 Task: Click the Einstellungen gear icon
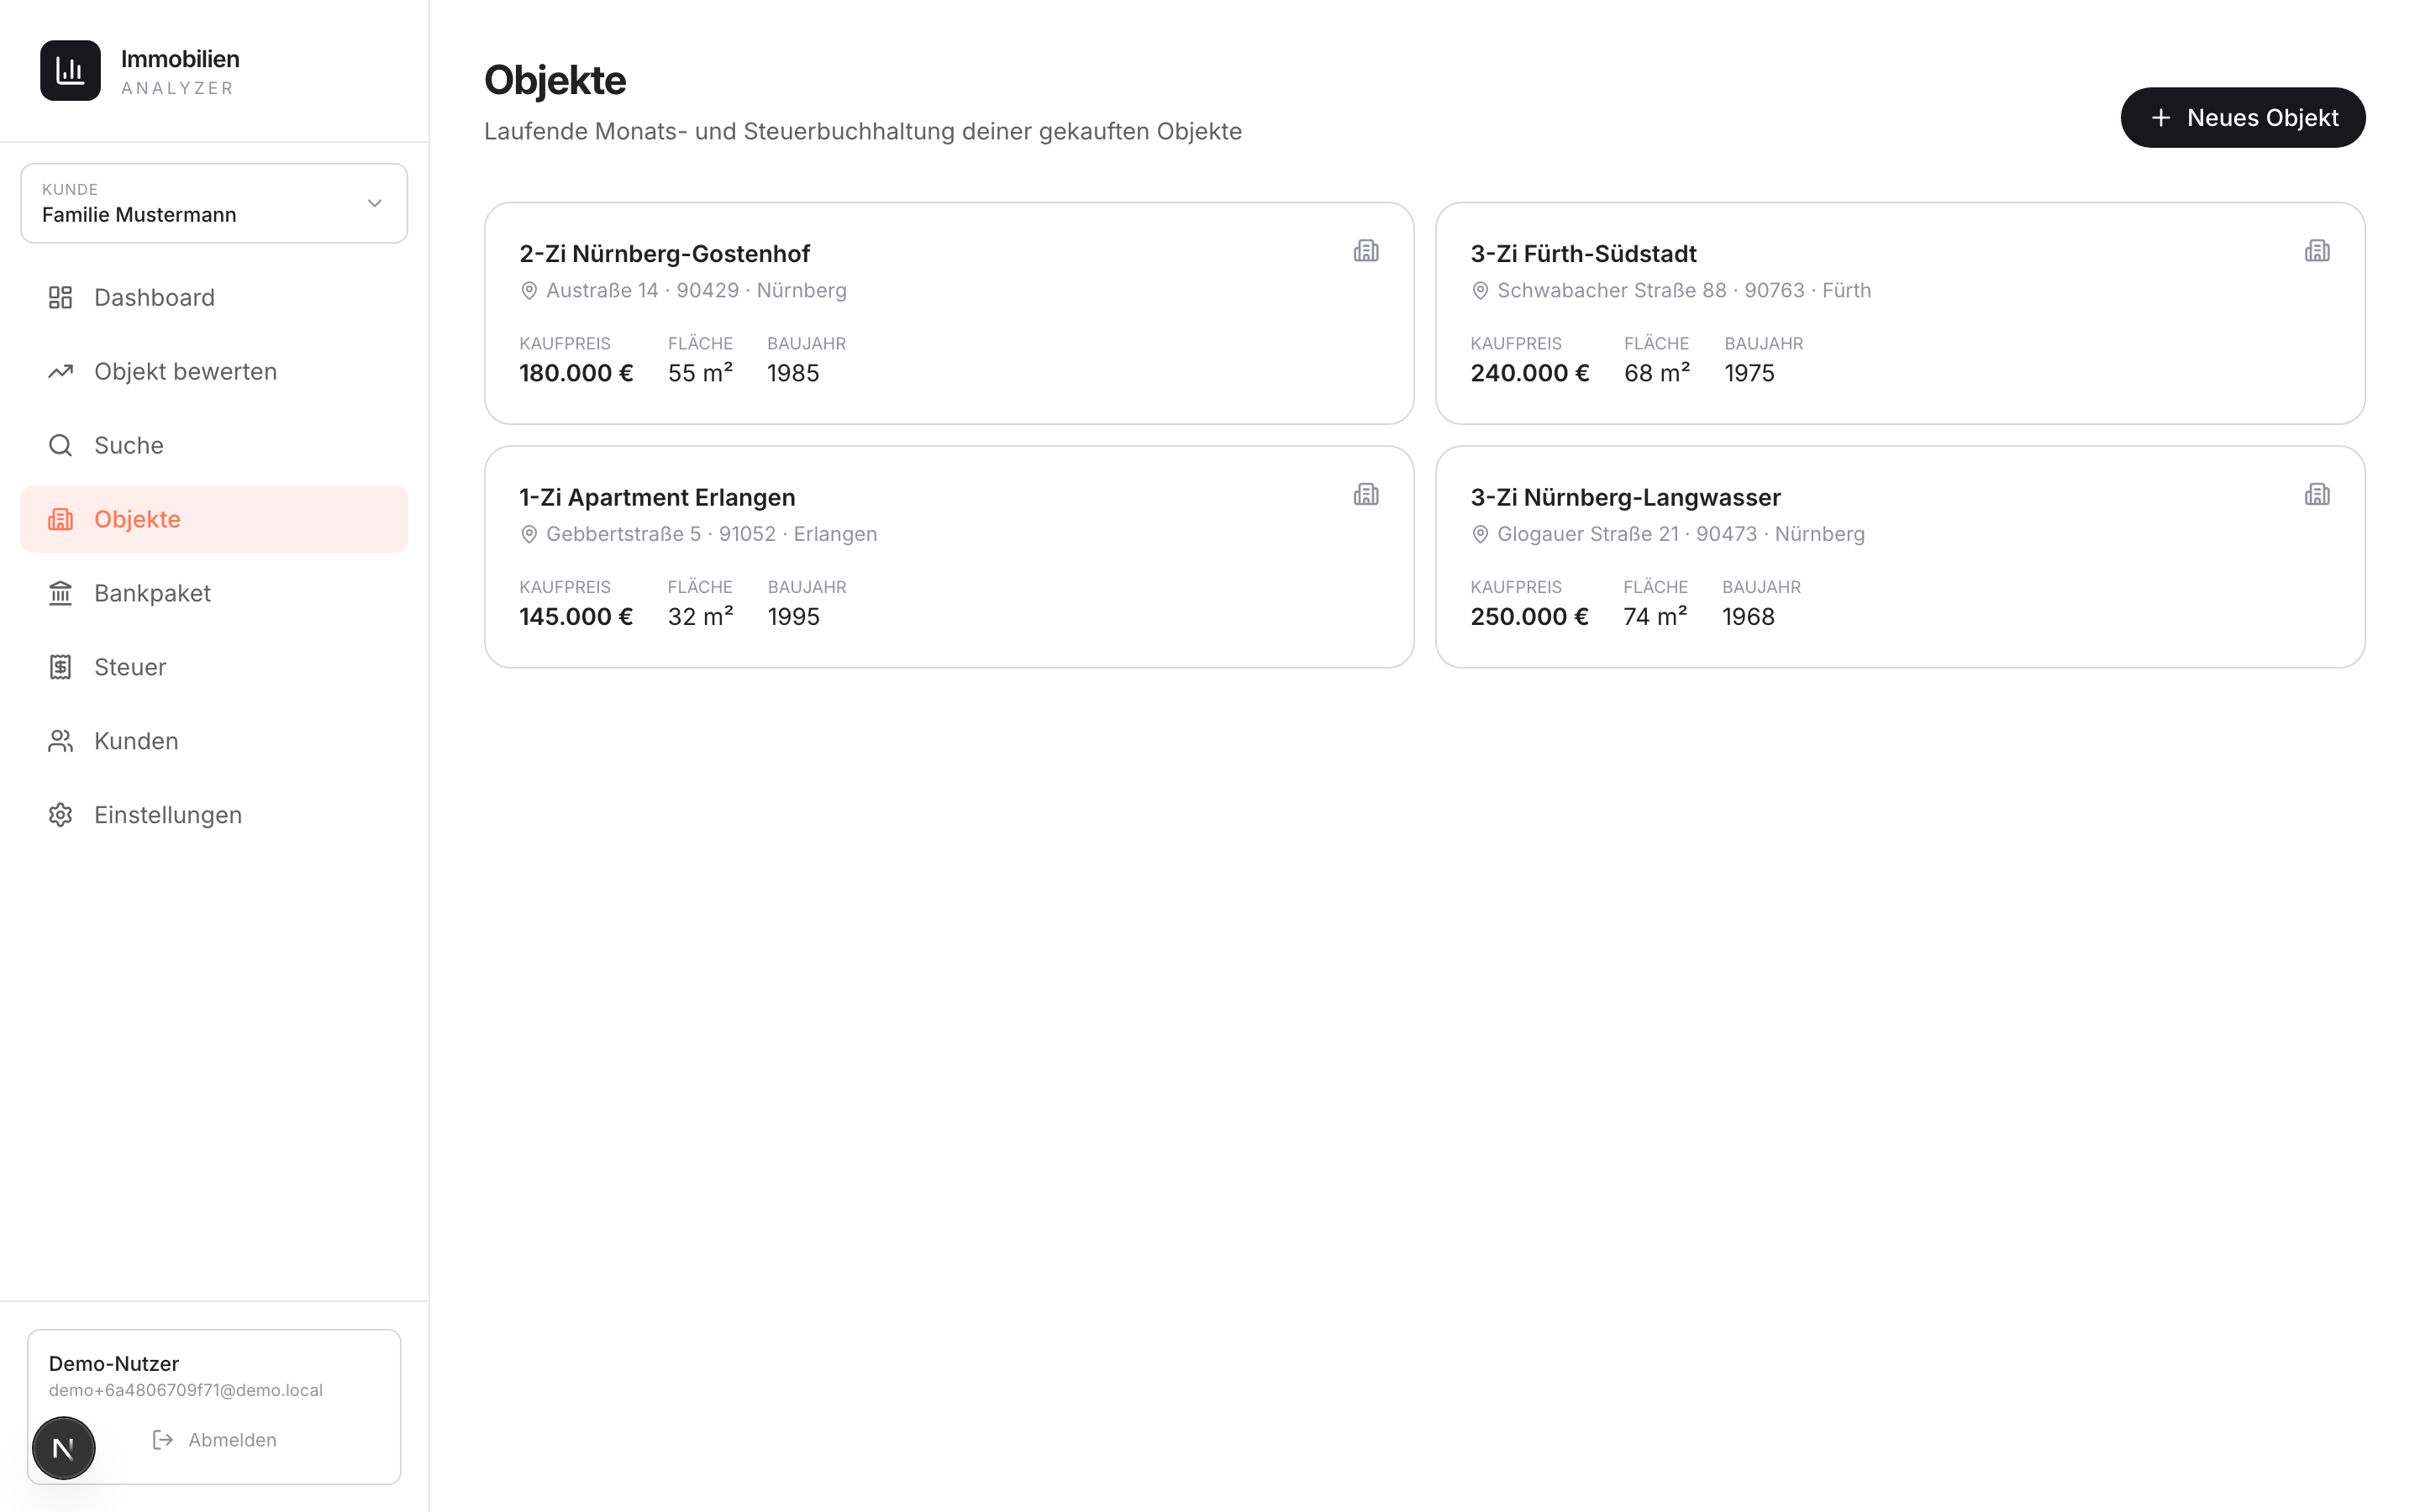click(x=60, y=815)
